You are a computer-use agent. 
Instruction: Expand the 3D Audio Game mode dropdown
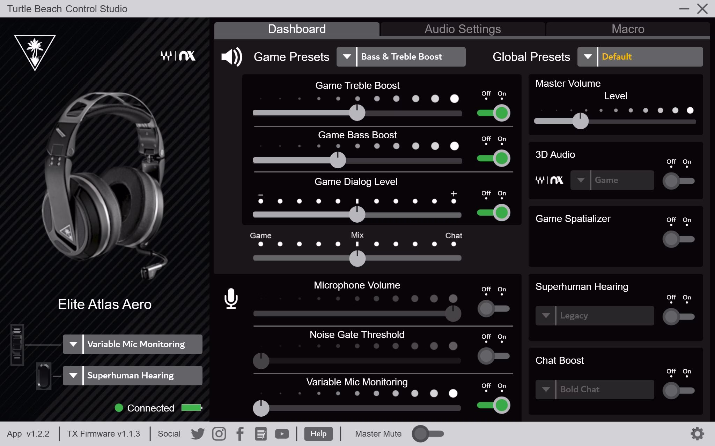tap(580, 180)
